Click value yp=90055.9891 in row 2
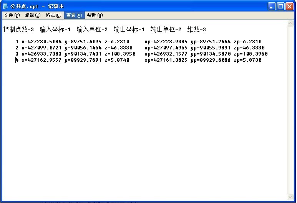 (211, 48)
